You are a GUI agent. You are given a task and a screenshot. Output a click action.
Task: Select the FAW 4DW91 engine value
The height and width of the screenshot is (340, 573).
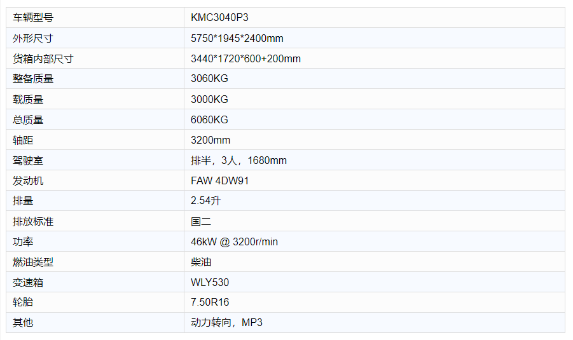(219, 180)
